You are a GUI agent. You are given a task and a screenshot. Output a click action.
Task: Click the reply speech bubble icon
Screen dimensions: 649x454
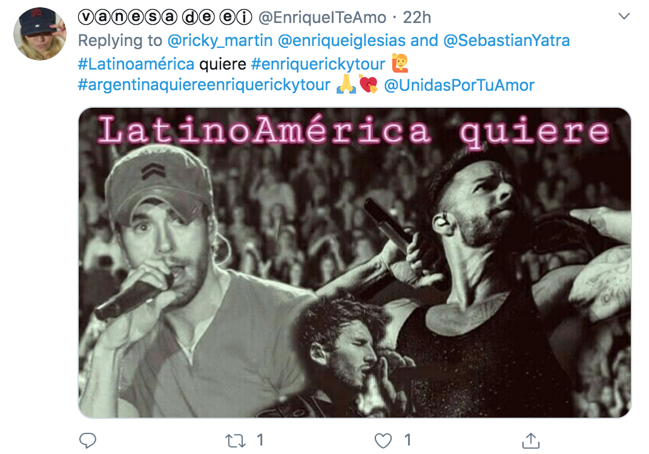87,440
